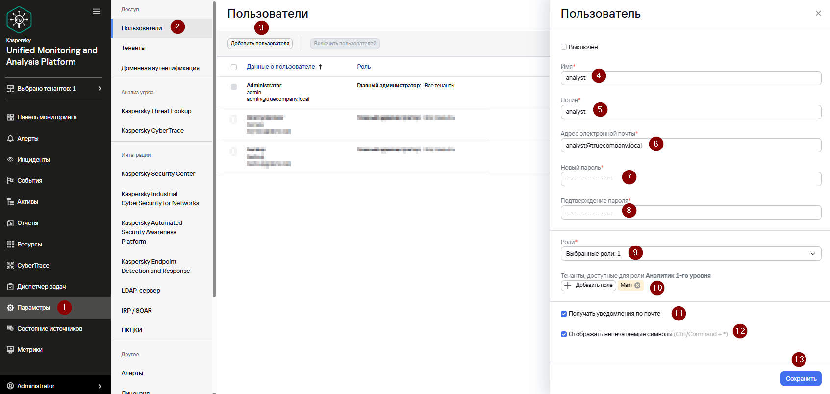Expand the Administrator account menu arrow

(x=100, y=386)
